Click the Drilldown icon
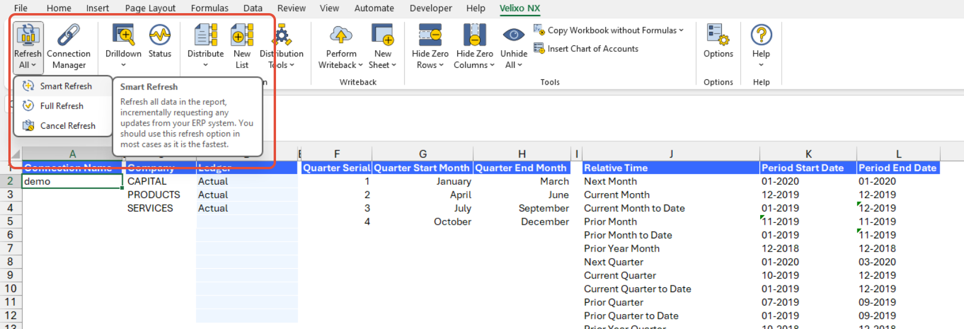Screen dimensions: 964x329 click(x=123, y=35)
